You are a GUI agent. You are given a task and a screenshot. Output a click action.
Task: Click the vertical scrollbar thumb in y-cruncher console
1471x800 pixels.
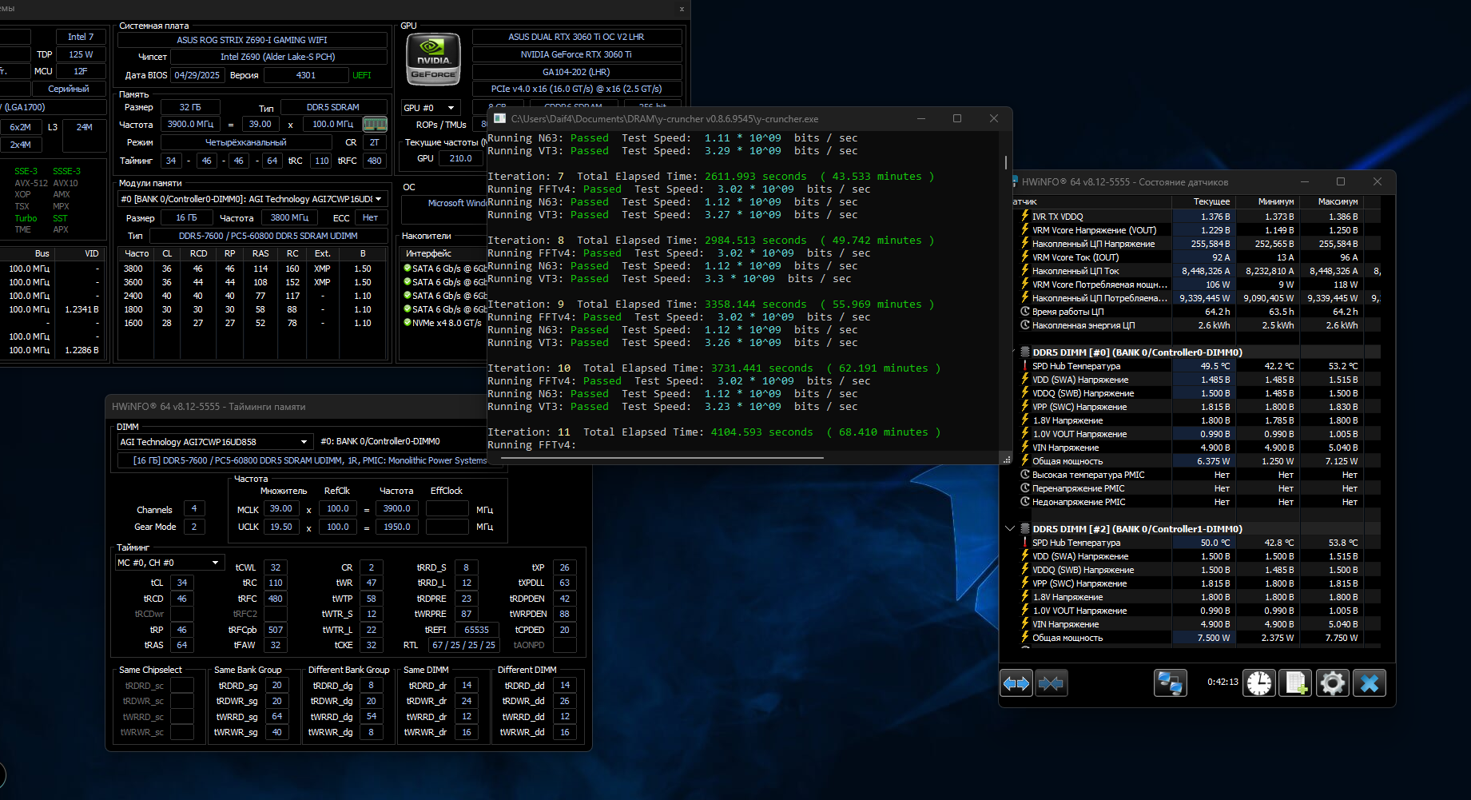pyautogui.click(x=1005, y=162)
